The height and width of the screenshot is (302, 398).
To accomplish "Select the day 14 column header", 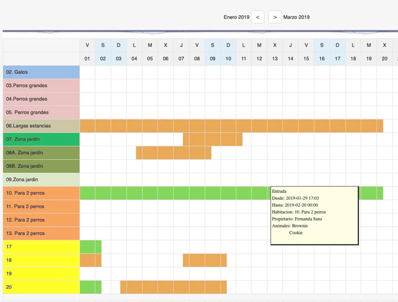I will (x=291, y=59).
